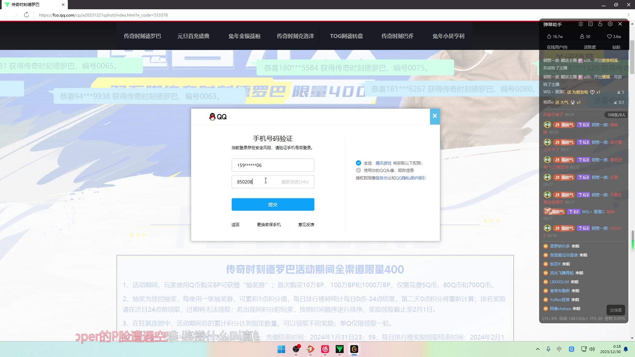Click the 发弹幕 send danmaku button
635x357 pixels.
click(x=615, y=310)
